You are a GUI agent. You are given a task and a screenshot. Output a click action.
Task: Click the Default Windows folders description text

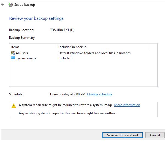(x=94, y=53)
